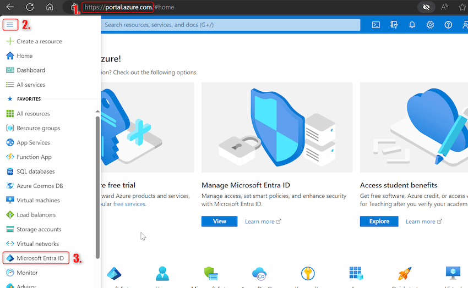Click the Virtual networks icon
The width and height of the screenshot is (468, 288).
tap(10, 243)
